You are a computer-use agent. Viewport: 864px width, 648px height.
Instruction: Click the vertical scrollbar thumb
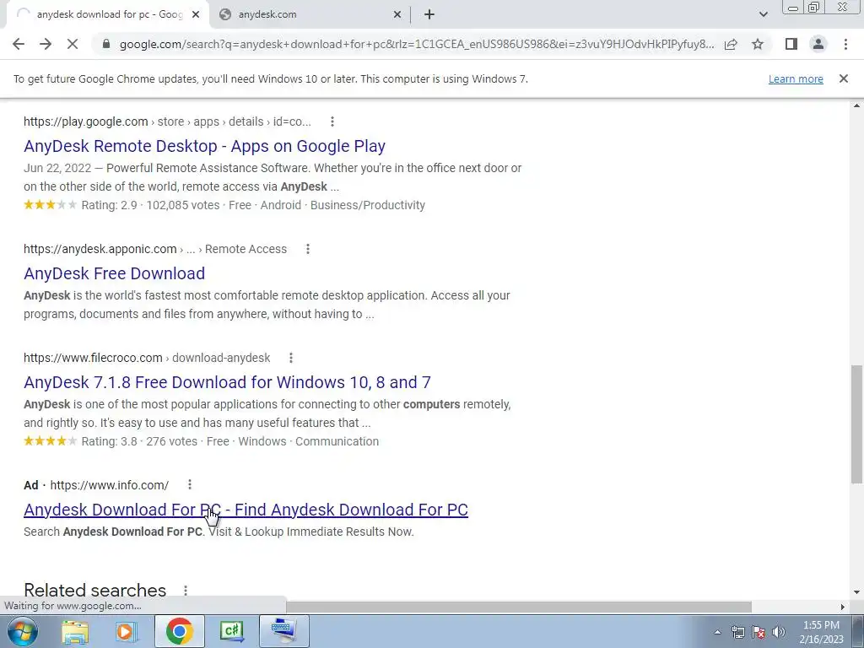857,424
